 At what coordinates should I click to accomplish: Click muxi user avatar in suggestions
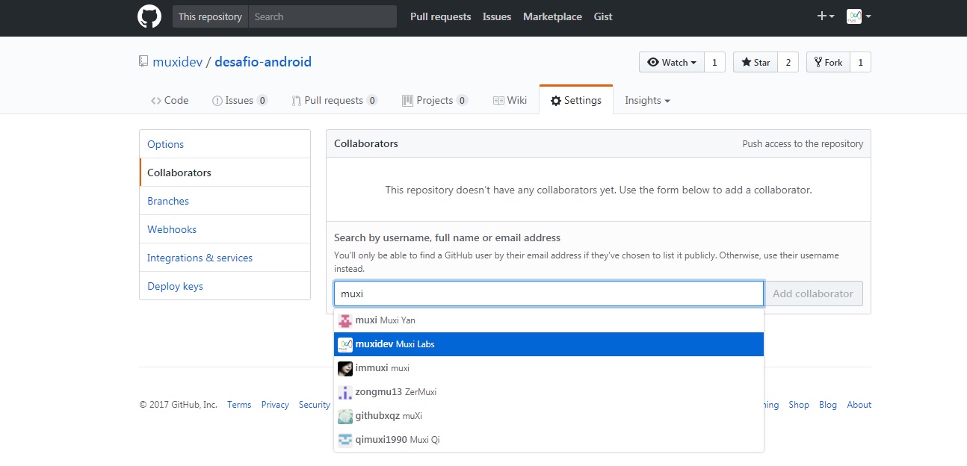click(x=345, y=320)
